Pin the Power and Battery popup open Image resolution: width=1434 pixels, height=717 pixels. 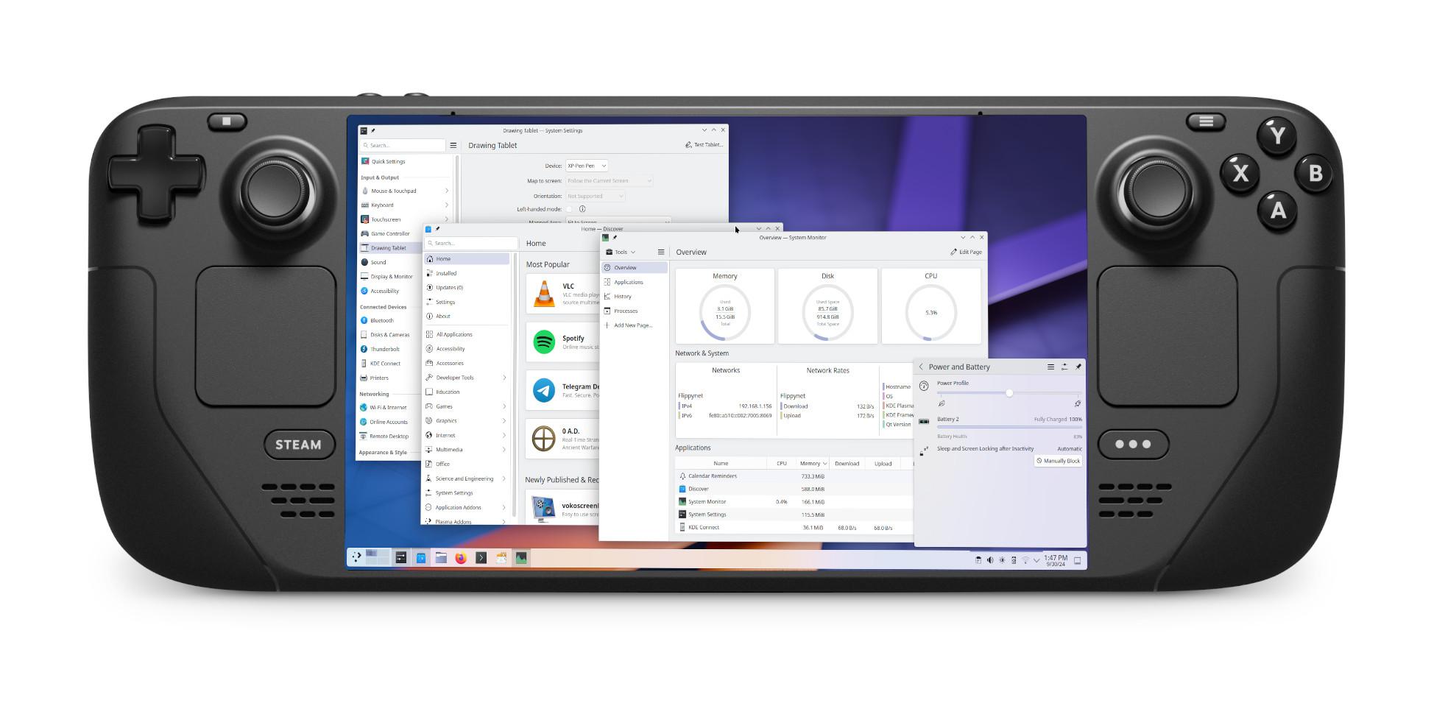pos(1078,367)
